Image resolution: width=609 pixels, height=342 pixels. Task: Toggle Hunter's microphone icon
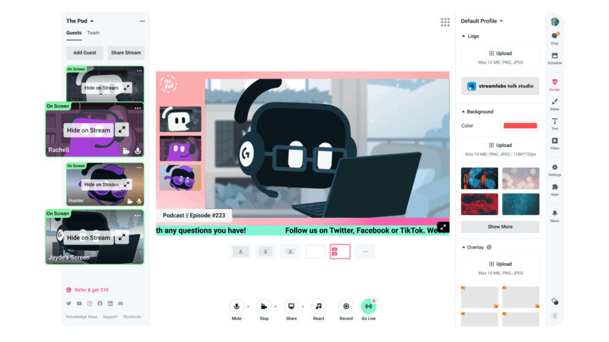pyautogui.click(x=139, y=201)
